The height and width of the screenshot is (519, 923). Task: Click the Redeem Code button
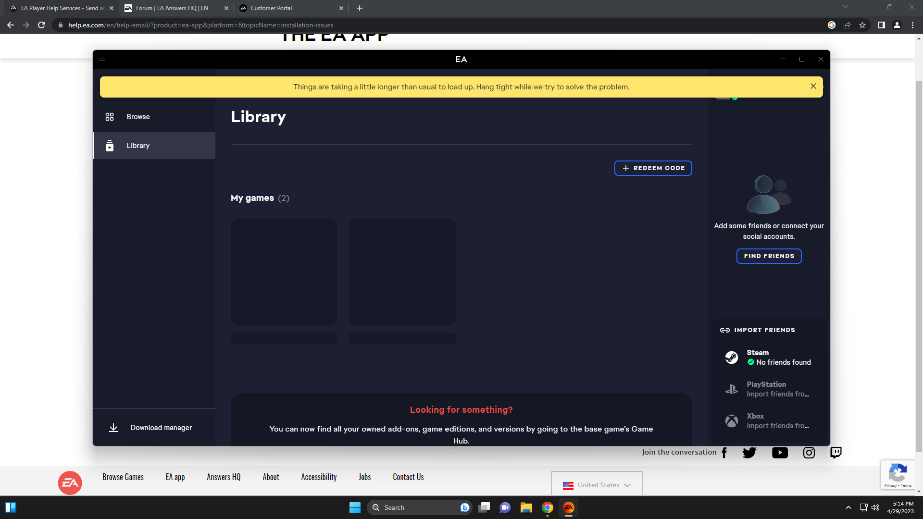point(653,168)
